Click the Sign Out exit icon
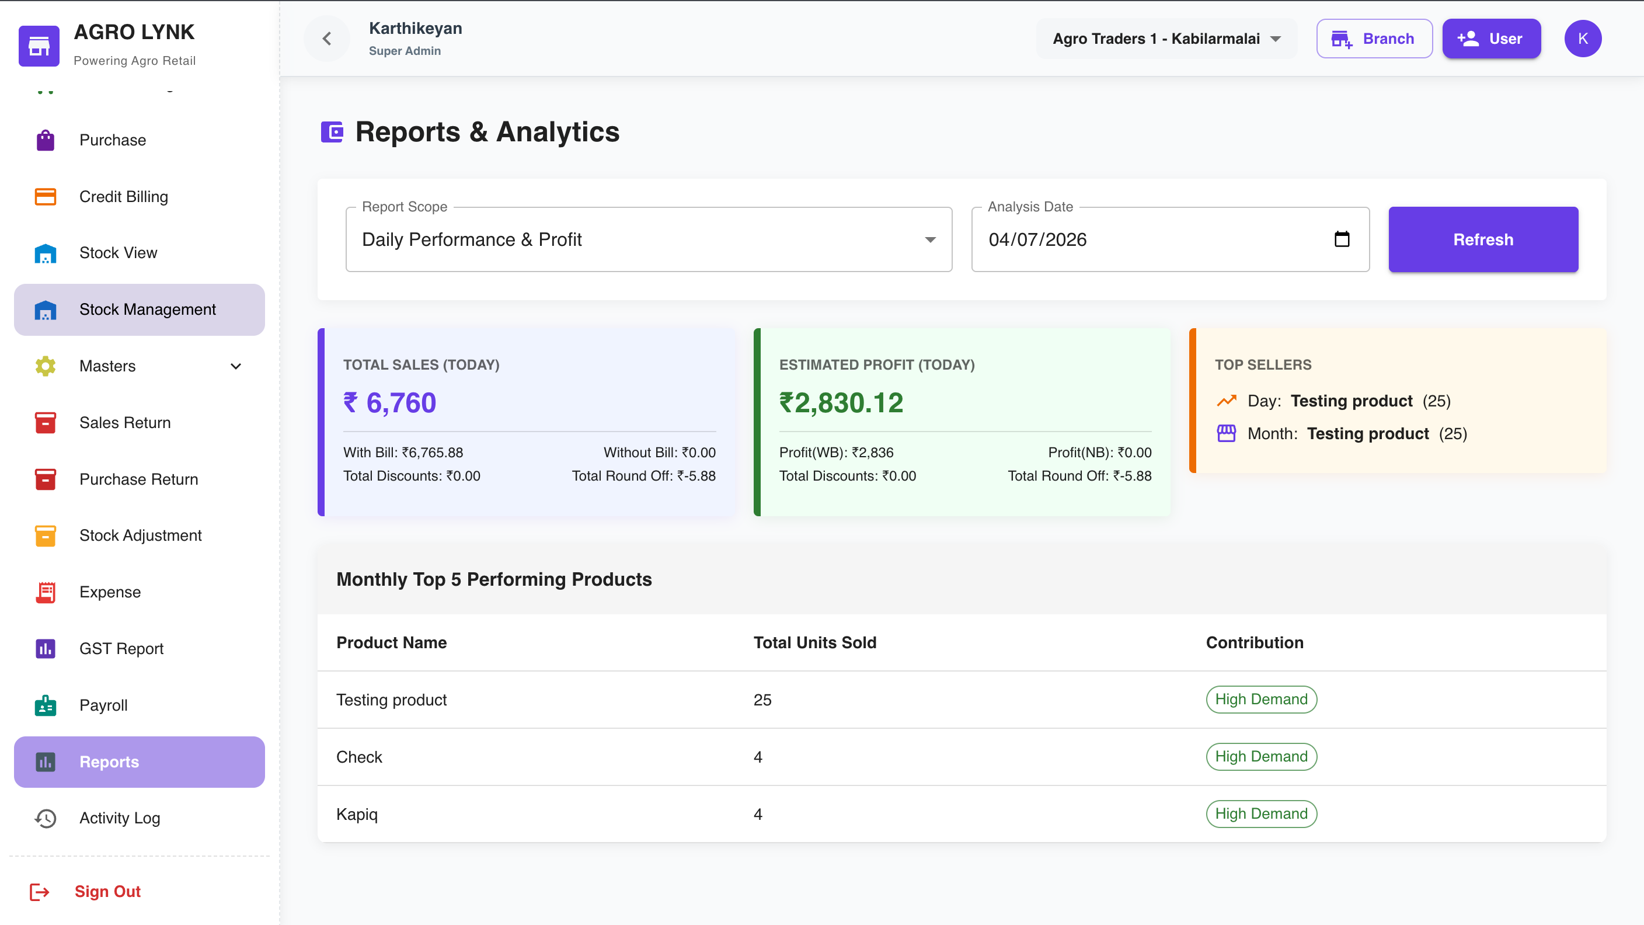This screenshot has height=925, width=1644. point(40,892)
